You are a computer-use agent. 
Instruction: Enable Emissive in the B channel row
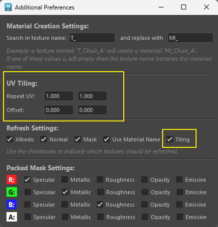coord(179,205)
